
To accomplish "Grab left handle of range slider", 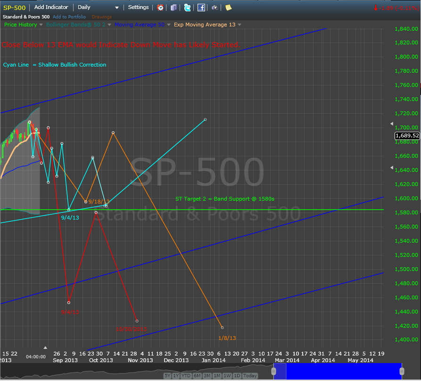I will (273, 371).
